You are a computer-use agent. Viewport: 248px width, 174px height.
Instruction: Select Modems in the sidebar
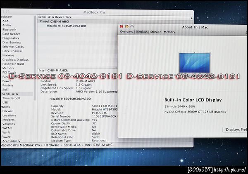pos(8,120)
